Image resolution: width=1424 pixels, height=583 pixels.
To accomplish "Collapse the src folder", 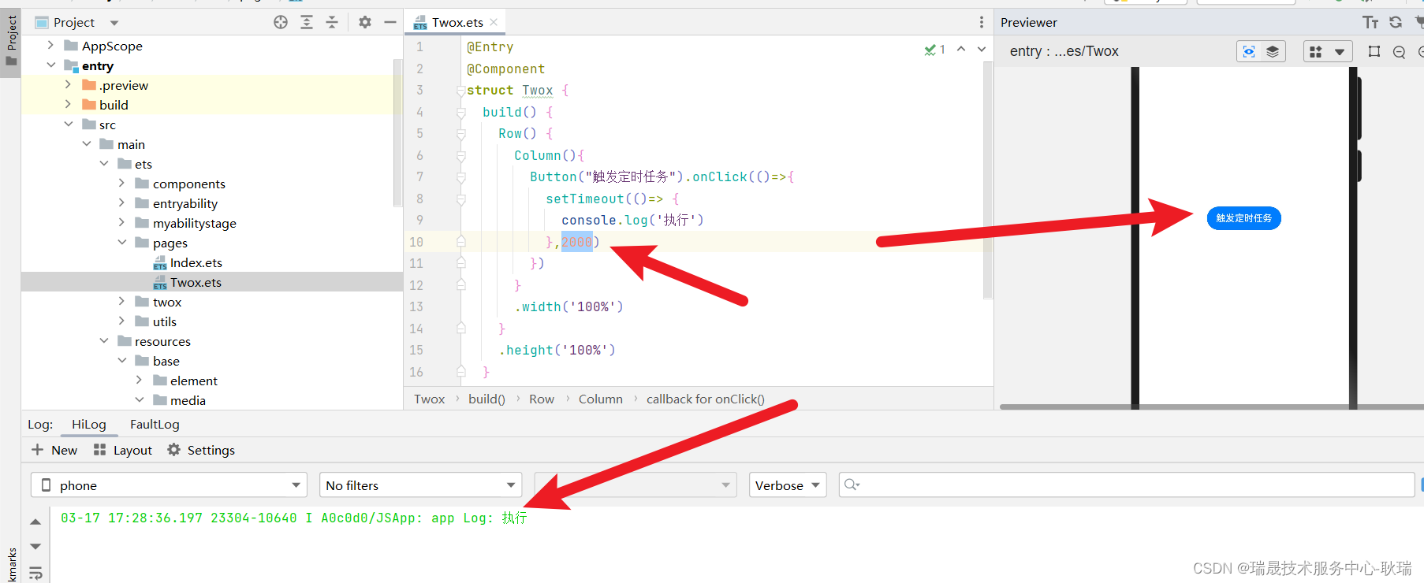I will coord(68,124).
